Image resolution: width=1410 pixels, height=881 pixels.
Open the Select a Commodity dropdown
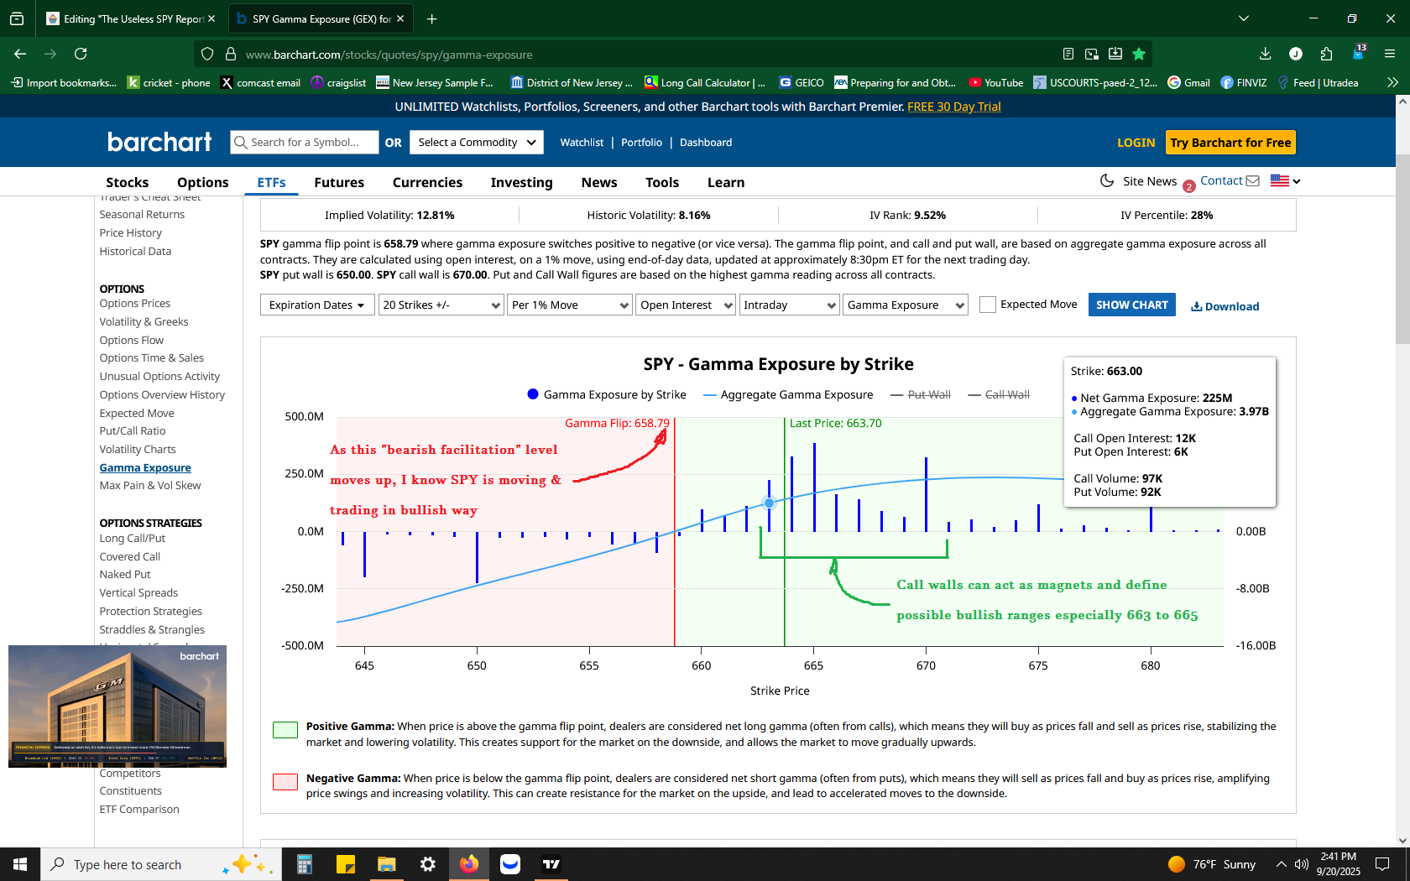coord(477,142)
